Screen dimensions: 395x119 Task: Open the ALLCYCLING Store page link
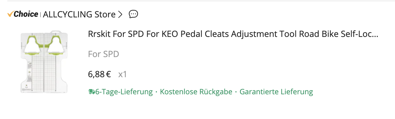[x=79, y=14]
